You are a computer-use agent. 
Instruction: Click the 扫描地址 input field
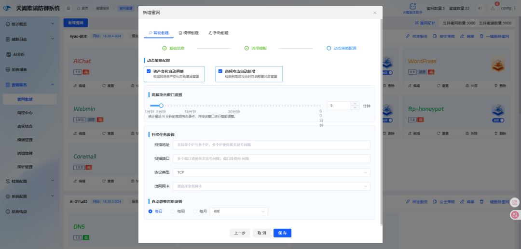[271, 144]
